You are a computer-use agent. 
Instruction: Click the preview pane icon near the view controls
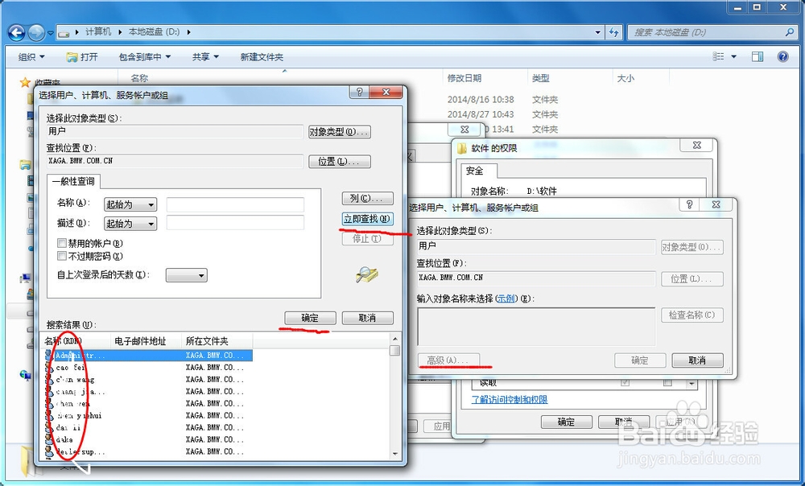click(758, 56)
